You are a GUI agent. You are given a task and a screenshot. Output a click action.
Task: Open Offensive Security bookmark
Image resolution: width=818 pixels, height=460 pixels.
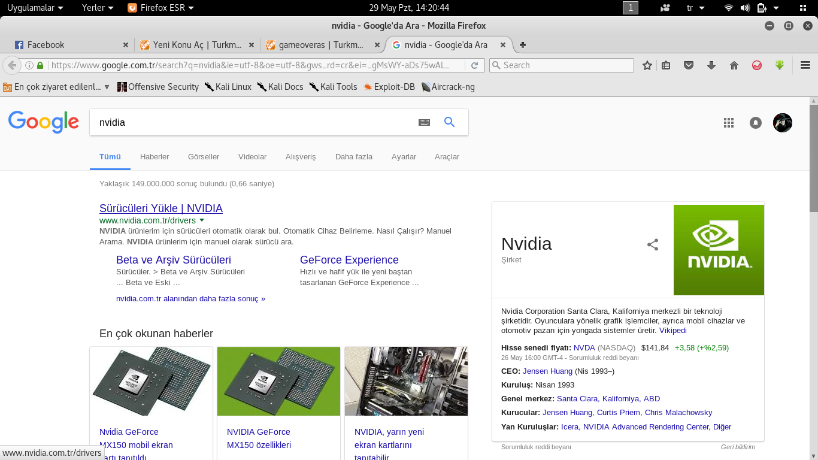(157, 87)
